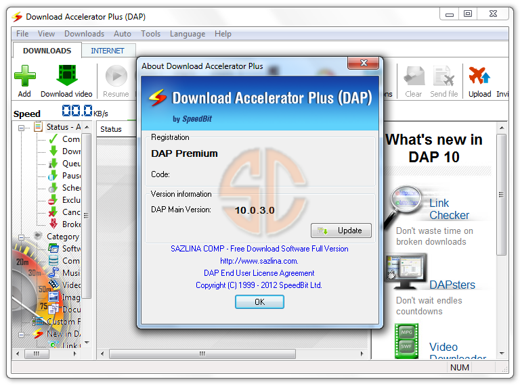Screen dimensions: 520x386
Task: Open the Link Checker feature link
Action: click(x=449, y=209)
